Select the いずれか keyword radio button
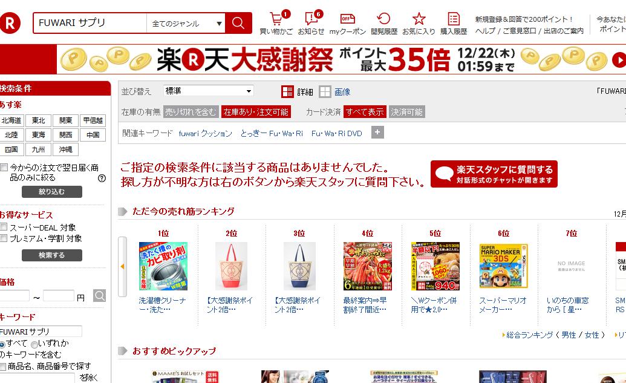 coord(34,344)
